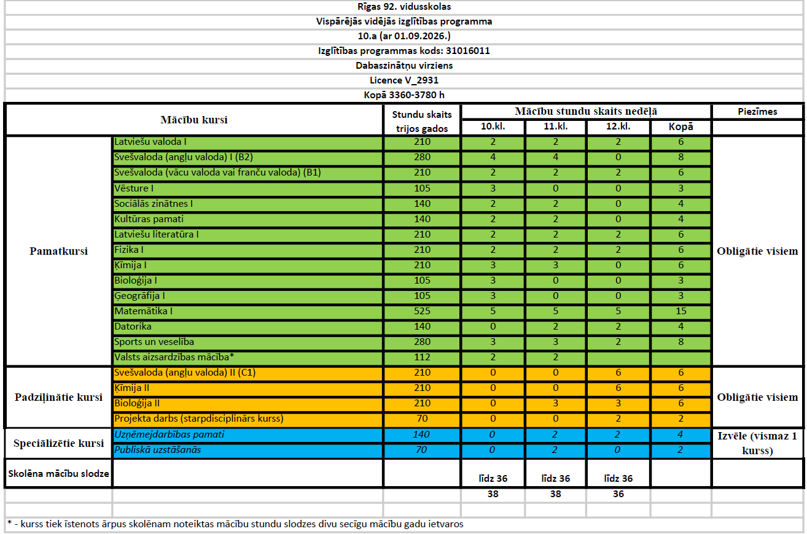Click the 'Mācību kursi' header cell
The width and height of the screenshot is (807, 534).
[x=194, y=120]
